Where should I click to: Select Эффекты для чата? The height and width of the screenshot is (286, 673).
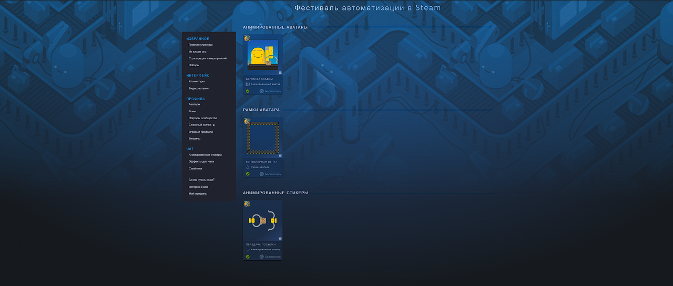(201, 162)
